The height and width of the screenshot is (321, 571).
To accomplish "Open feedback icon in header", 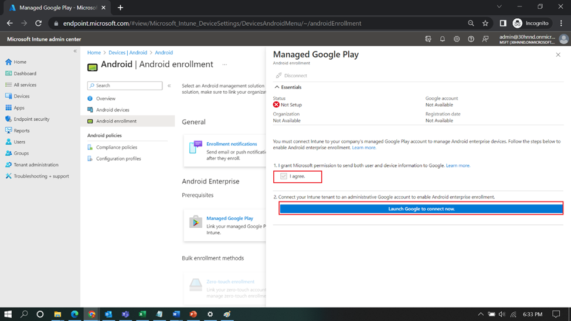I will pyautogui.click(x=485, y=39).
